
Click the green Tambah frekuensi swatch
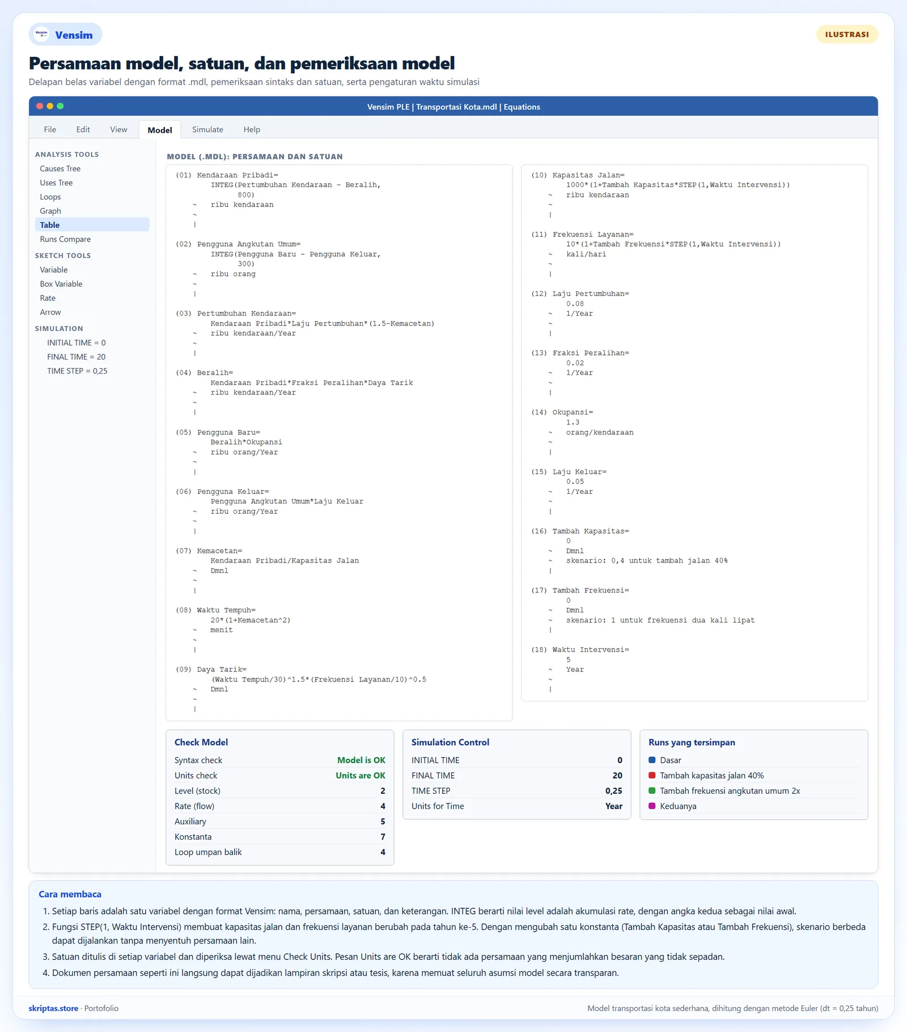click(652, 790)
